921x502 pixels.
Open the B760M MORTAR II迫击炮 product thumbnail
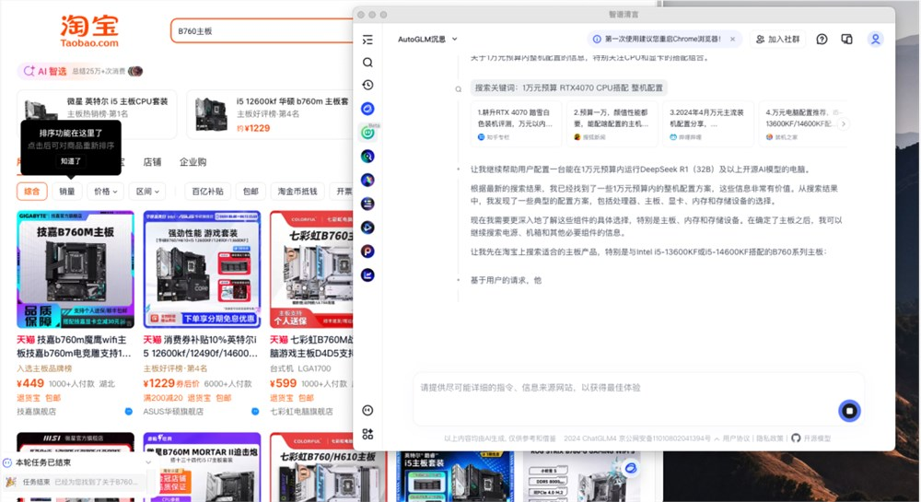202,467
